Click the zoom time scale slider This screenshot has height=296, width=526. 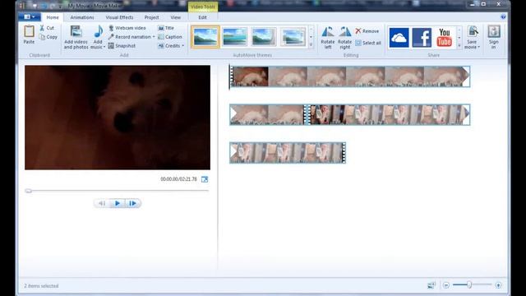click(469, 285)
